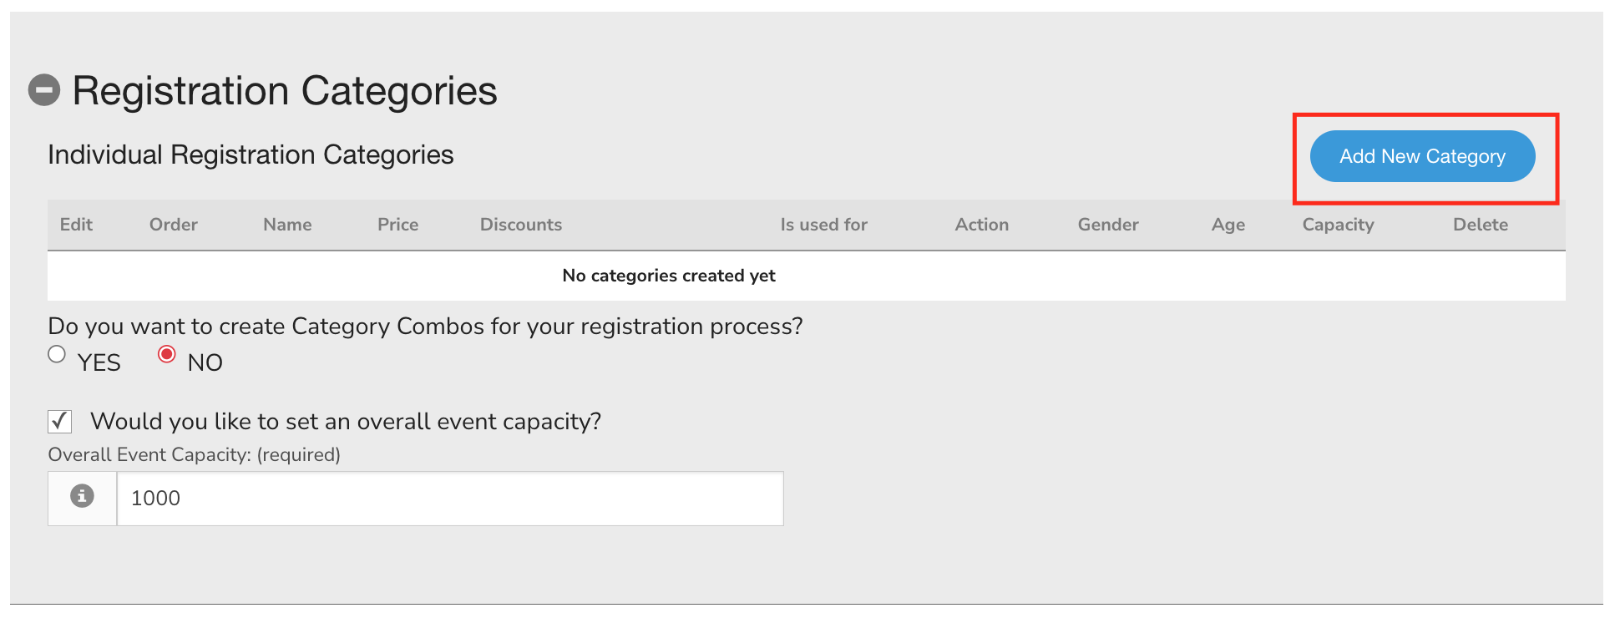Click the Registration Categories heading text
The width and height of the screenshot is (1615, 618).
click(x=285, y=90)
